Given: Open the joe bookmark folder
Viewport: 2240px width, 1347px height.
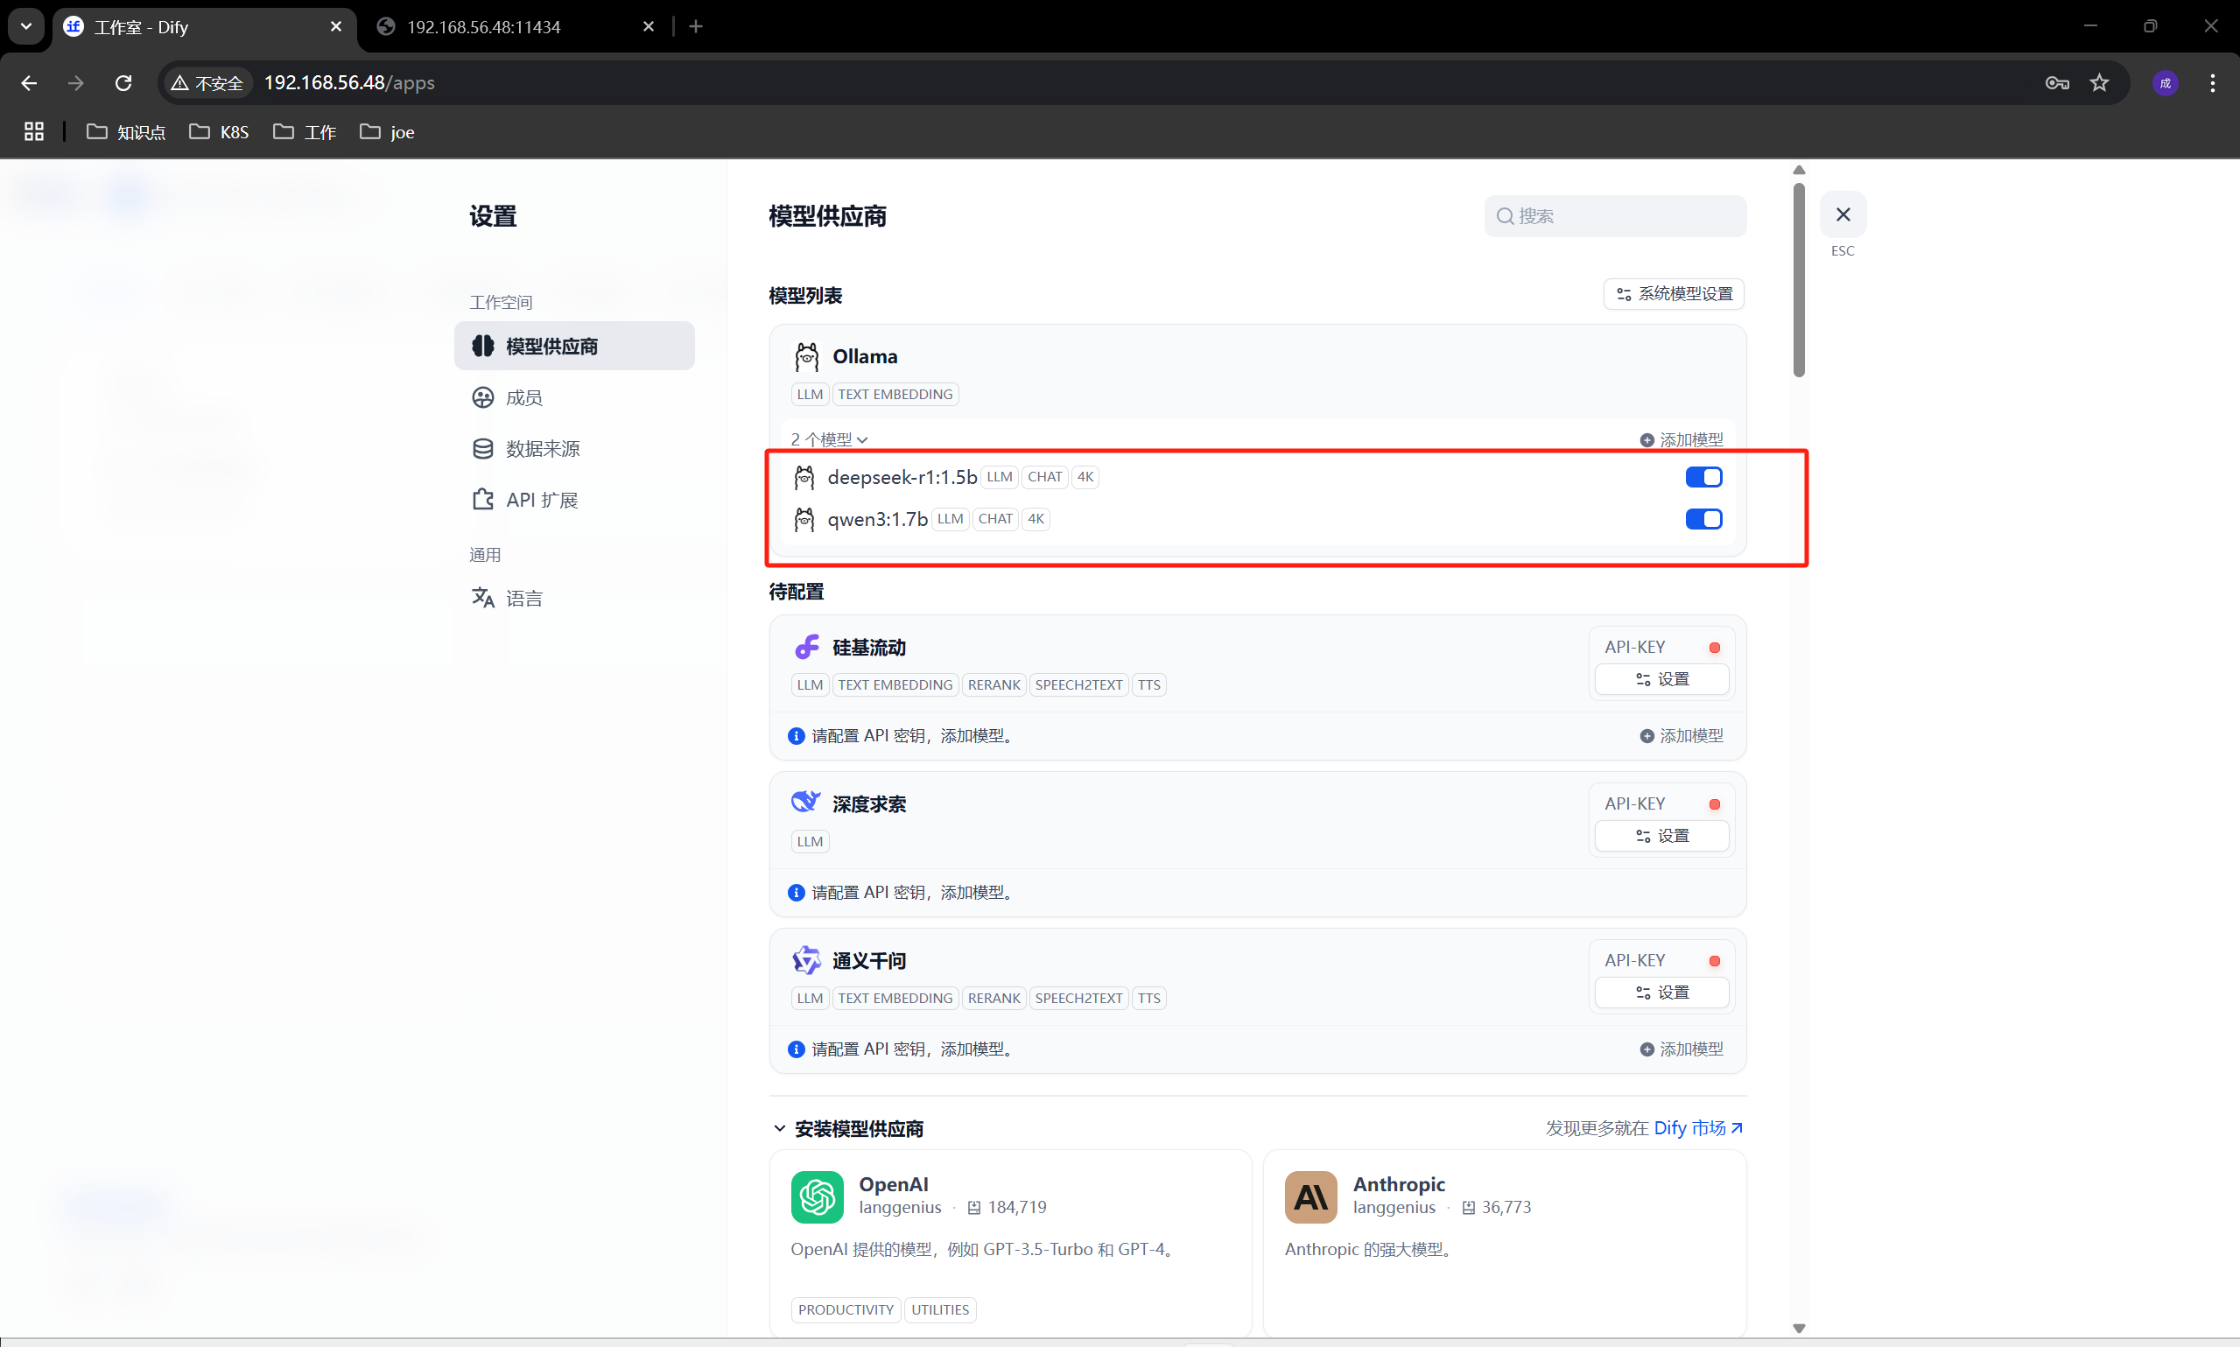Looking at the screenshot, I should pos(387,131).
